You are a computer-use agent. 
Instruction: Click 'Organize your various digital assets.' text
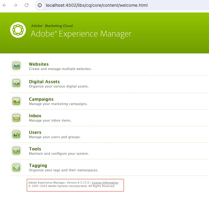coord(59,86)
